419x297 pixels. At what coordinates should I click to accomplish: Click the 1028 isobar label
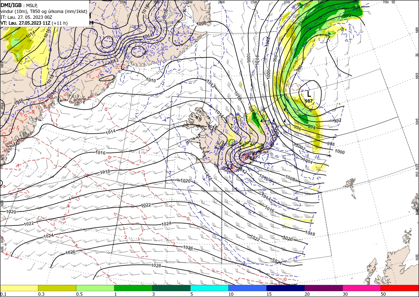coord(156,266)
